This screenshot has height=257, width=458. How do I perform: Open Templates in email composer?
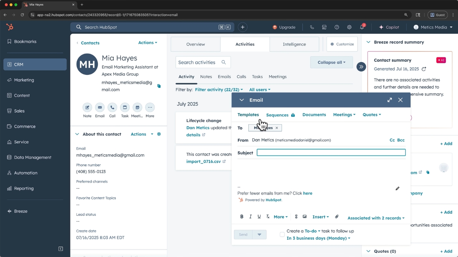[x=248, y=115]
